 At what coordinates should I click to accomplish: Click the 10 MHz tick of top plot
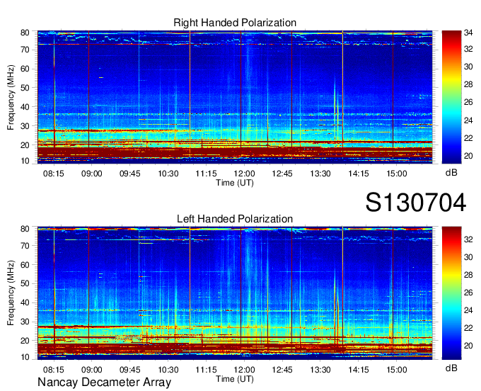tap(25, 161)
